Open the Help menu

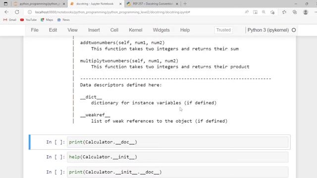tap(185, 30)
